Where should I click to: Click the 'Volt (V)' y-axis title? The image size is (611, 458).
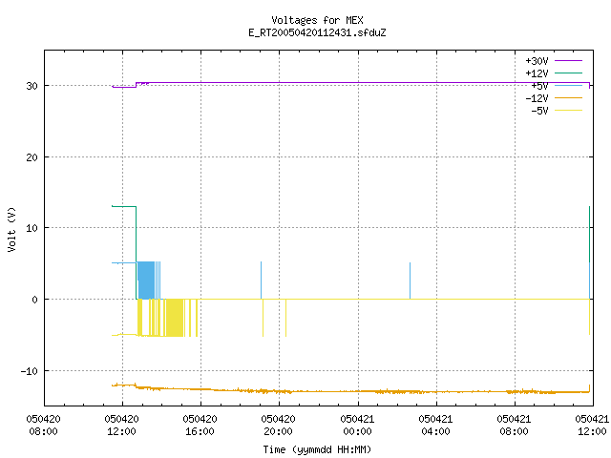(x=11, y=229)
